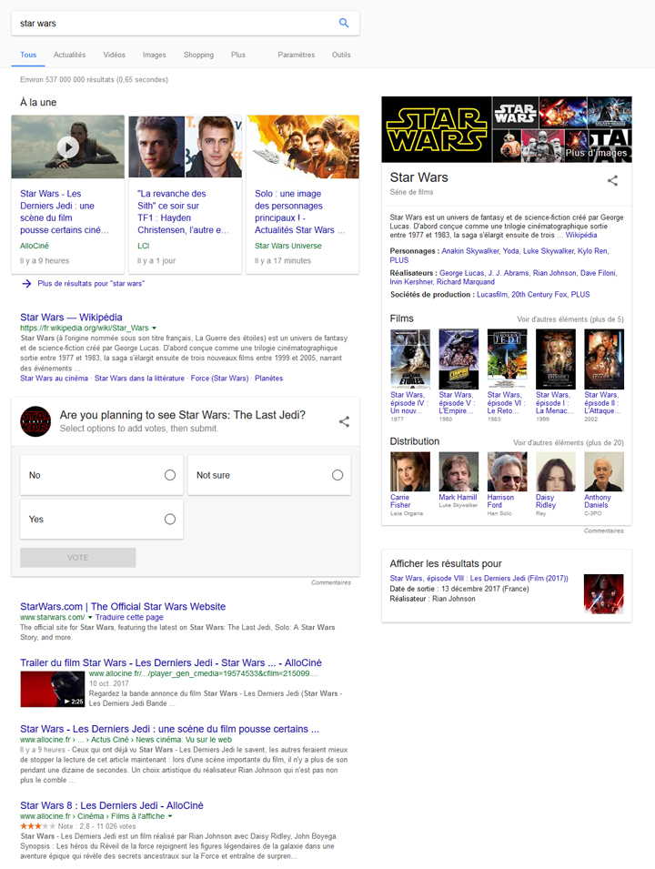Click Mark Hamill's photo
The image size is (655, 869).
[x=458, y=471]
